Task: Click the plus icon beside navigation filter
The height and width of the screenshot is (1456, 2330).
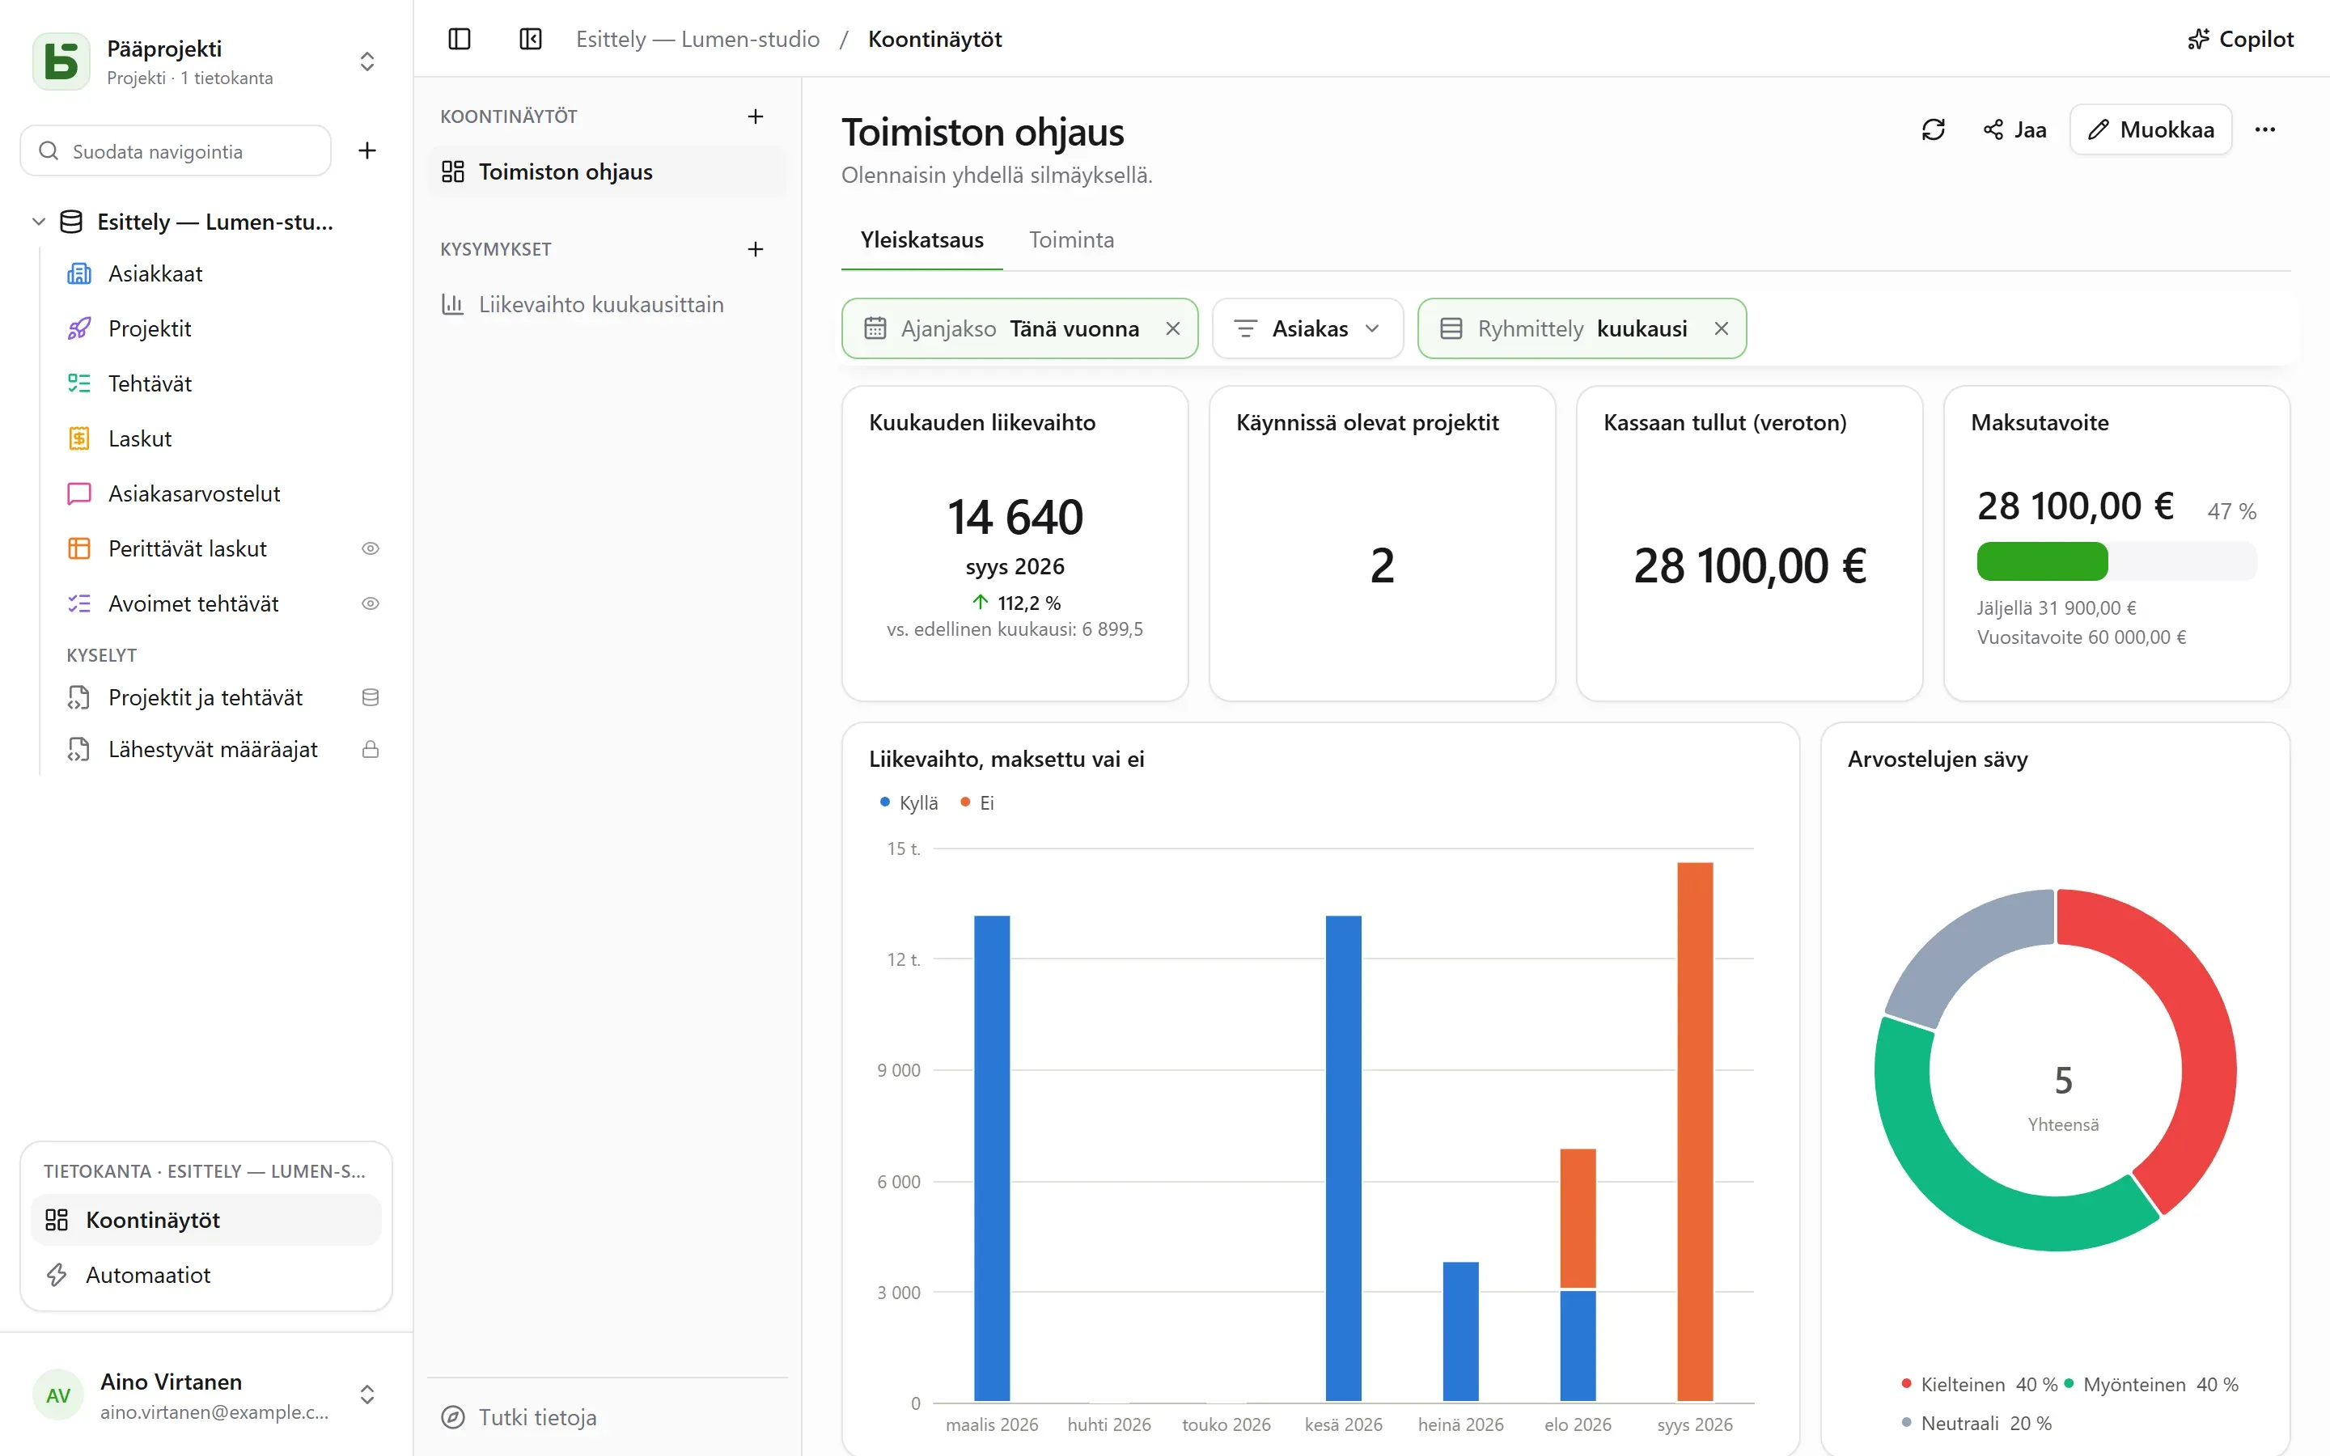Action: click(x=366, y=150)
